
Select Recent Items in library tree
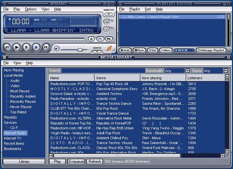click(14, 144)
